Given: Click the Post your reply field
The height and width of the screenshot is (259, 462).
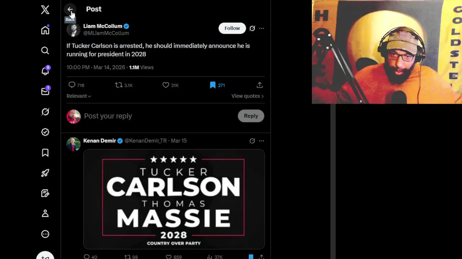Looking at the screenshot, I should [159, 116].
